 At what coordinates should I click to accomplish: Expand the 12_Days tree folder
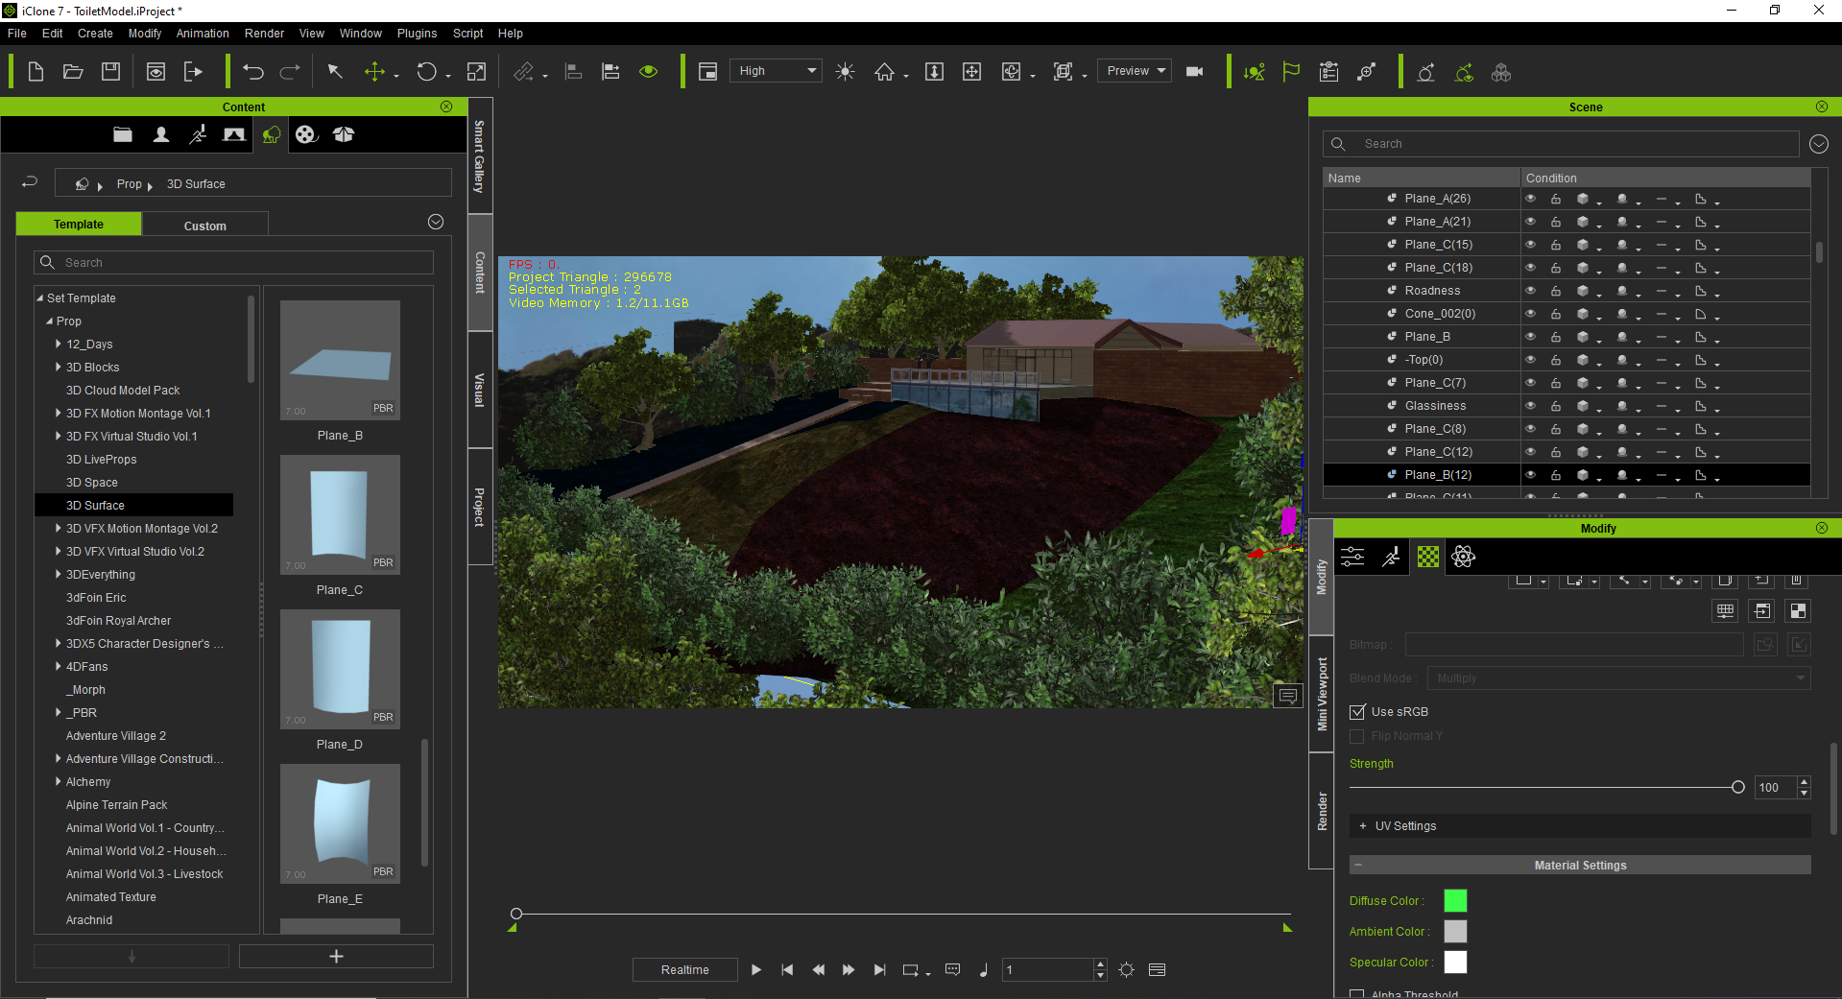(x=58, y=345)
